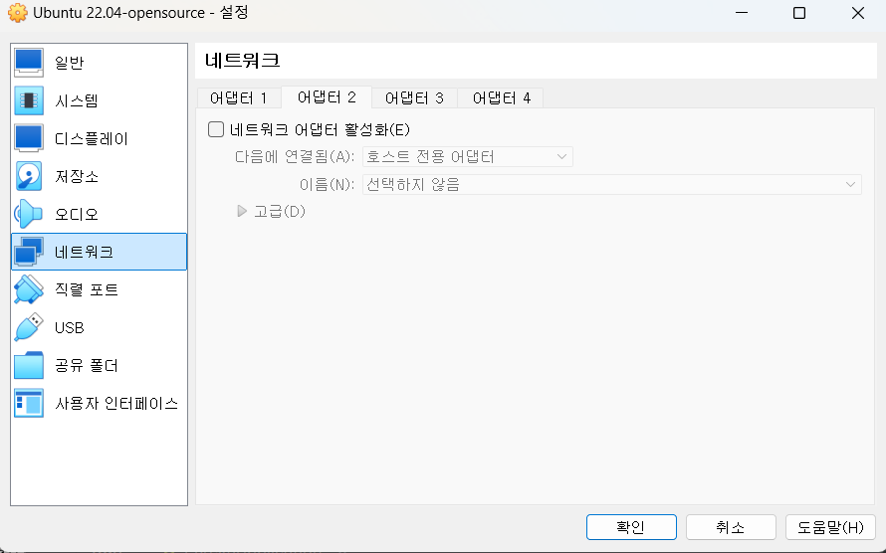Open the 이름 dropdown list
The image size is (886, 553).
612,185
